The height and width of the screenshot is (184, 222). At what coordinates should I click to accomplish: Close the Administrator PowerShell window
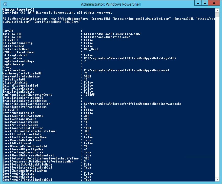click(214, 3)
